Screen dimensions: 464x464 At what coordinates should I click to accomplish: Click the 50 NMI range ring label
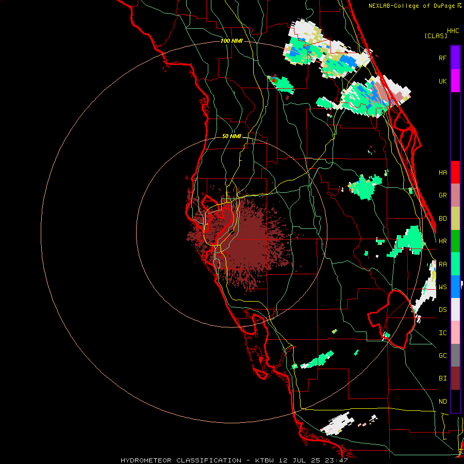pyautogui.click(x=231, y=136)
